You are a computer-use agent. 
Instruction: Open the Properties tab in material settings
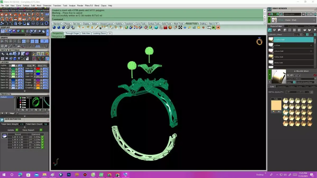point(281,86)
